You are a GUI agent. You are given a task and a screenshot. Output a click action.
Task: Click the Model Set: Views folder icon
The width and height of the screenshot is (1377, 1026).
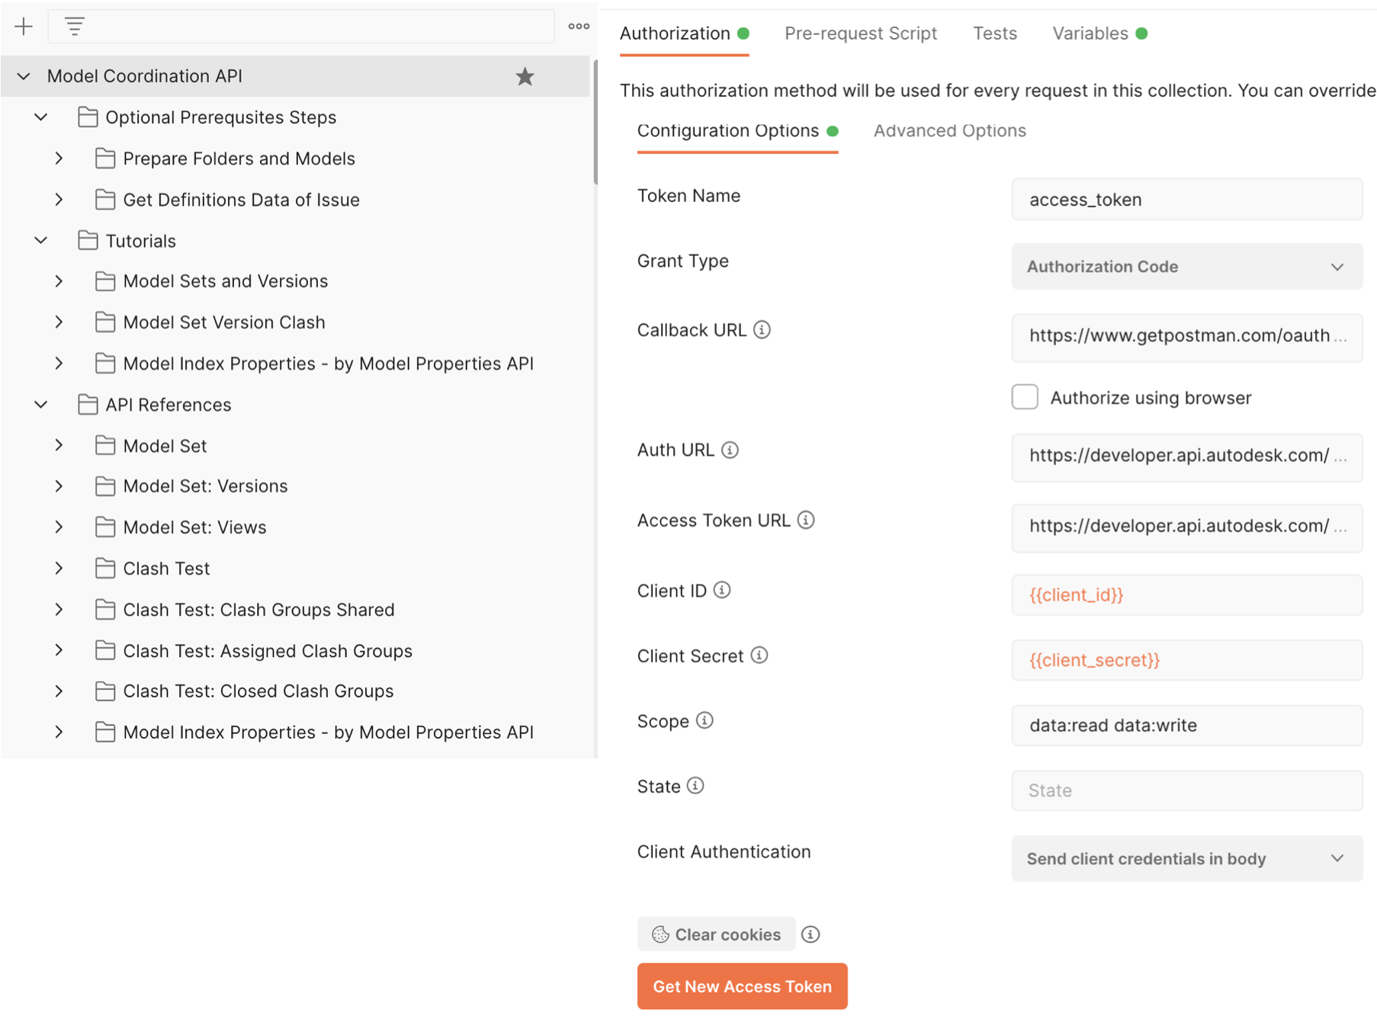click(105, 527)
